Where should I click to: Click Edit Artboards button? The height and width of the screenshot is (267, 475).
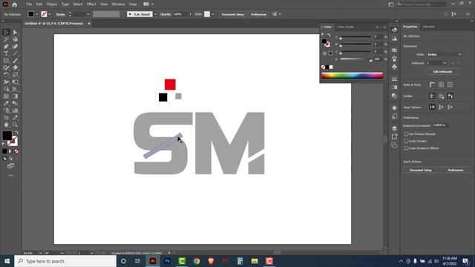(442, 72)
